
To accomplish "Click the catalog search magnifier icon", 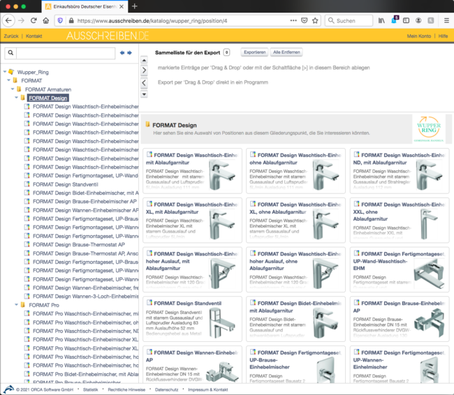I will coord(10,52).
